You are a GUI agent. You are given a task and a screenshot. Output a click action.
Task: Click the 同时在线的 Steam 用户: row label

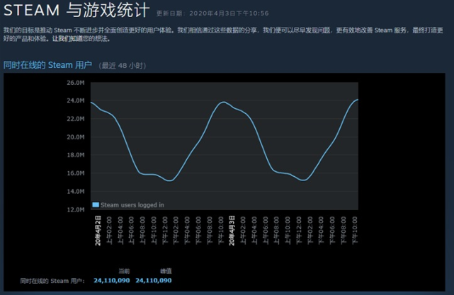point(52,281)
